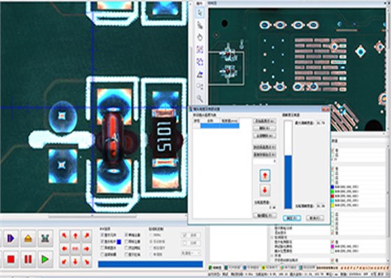
Task: Select the hand pan tool in vertical toolbar
Action: [x=200, y=37]
